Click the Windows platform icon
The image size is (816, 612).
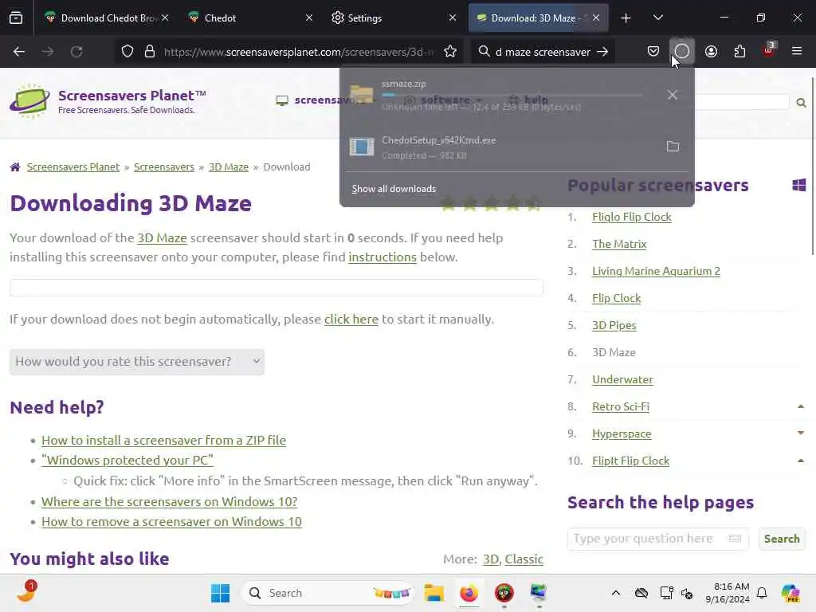(798, 185)
